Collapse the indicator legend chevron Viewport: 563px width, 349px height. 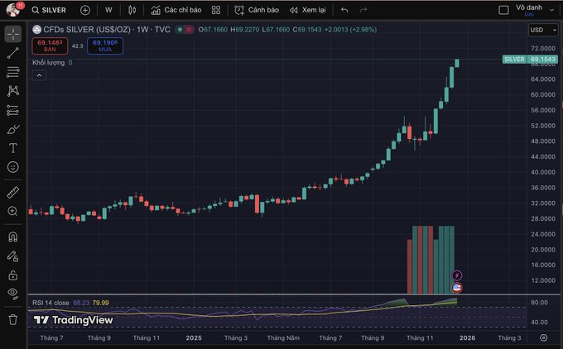(38, 74)
